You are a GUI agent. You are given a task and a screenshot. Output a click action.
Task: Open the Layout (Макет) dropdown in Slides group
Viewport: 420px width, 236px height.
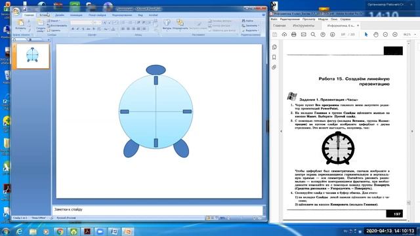pos(54,20)
